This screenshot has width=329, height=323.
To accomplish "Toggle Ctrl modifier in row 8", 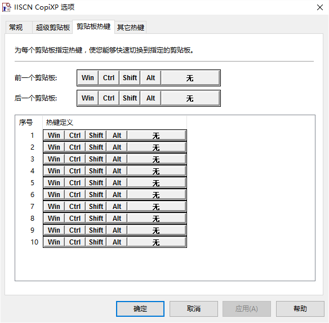I will point(75,219).
